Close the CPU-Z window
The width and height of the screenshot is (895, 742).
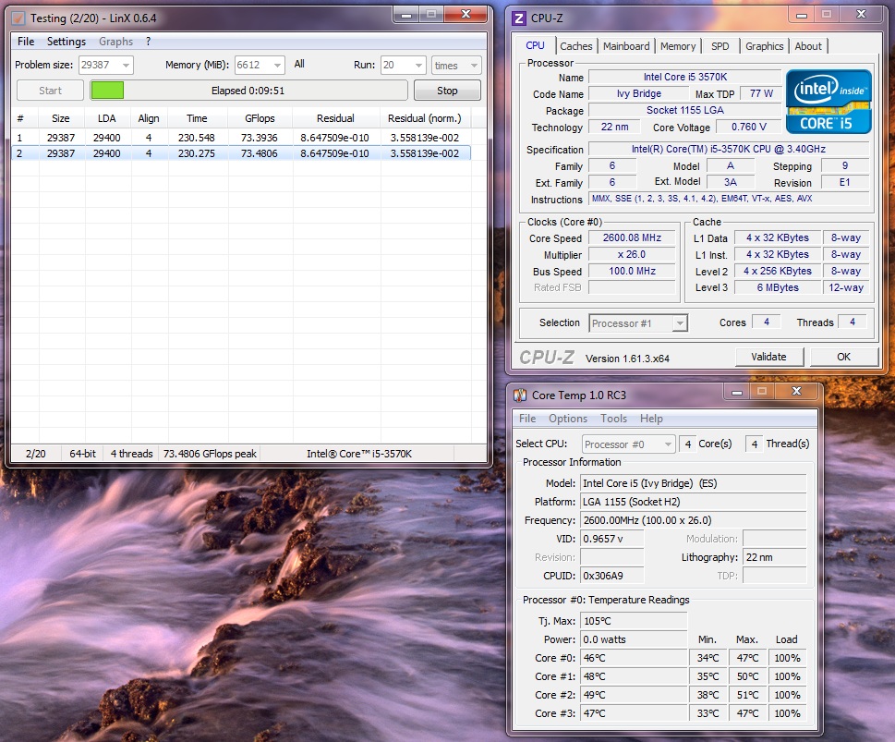point(861,15)
